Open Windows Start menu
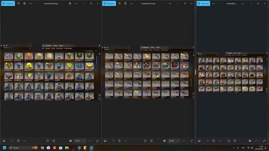This screenshot has width=269, height=151. 5,148
